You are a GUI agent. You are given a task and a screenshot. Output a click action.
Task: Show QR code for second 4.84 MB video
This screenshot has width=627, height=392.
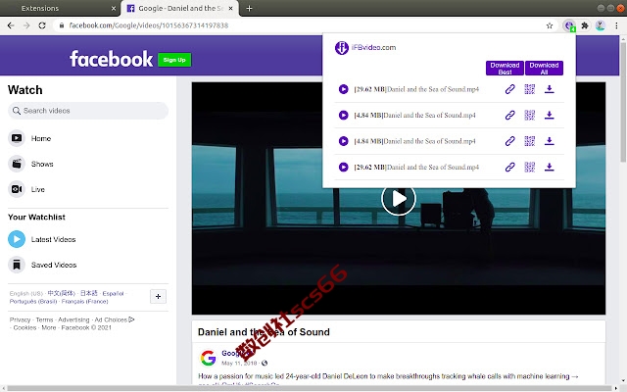(529, 141)
